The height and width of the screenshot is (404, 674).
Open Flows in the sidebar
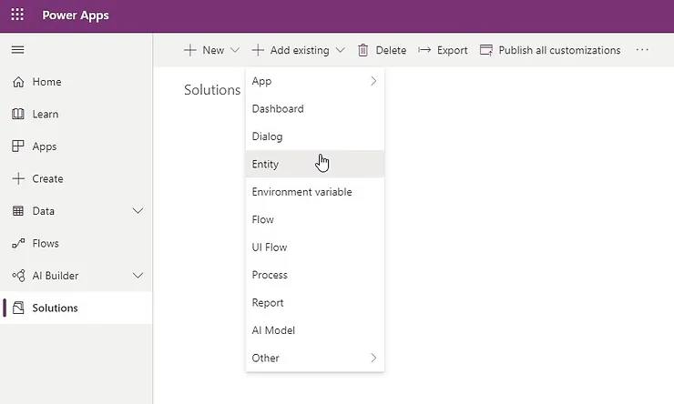(77, 244)
